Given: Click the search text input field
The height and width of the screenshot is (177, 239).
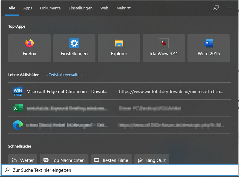Looking at the screenshot, I should click(120, 170).
